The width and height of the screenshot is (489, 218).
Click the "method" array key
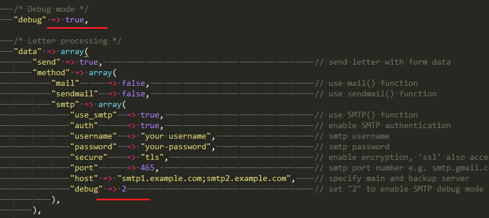(x=51, y=73)
